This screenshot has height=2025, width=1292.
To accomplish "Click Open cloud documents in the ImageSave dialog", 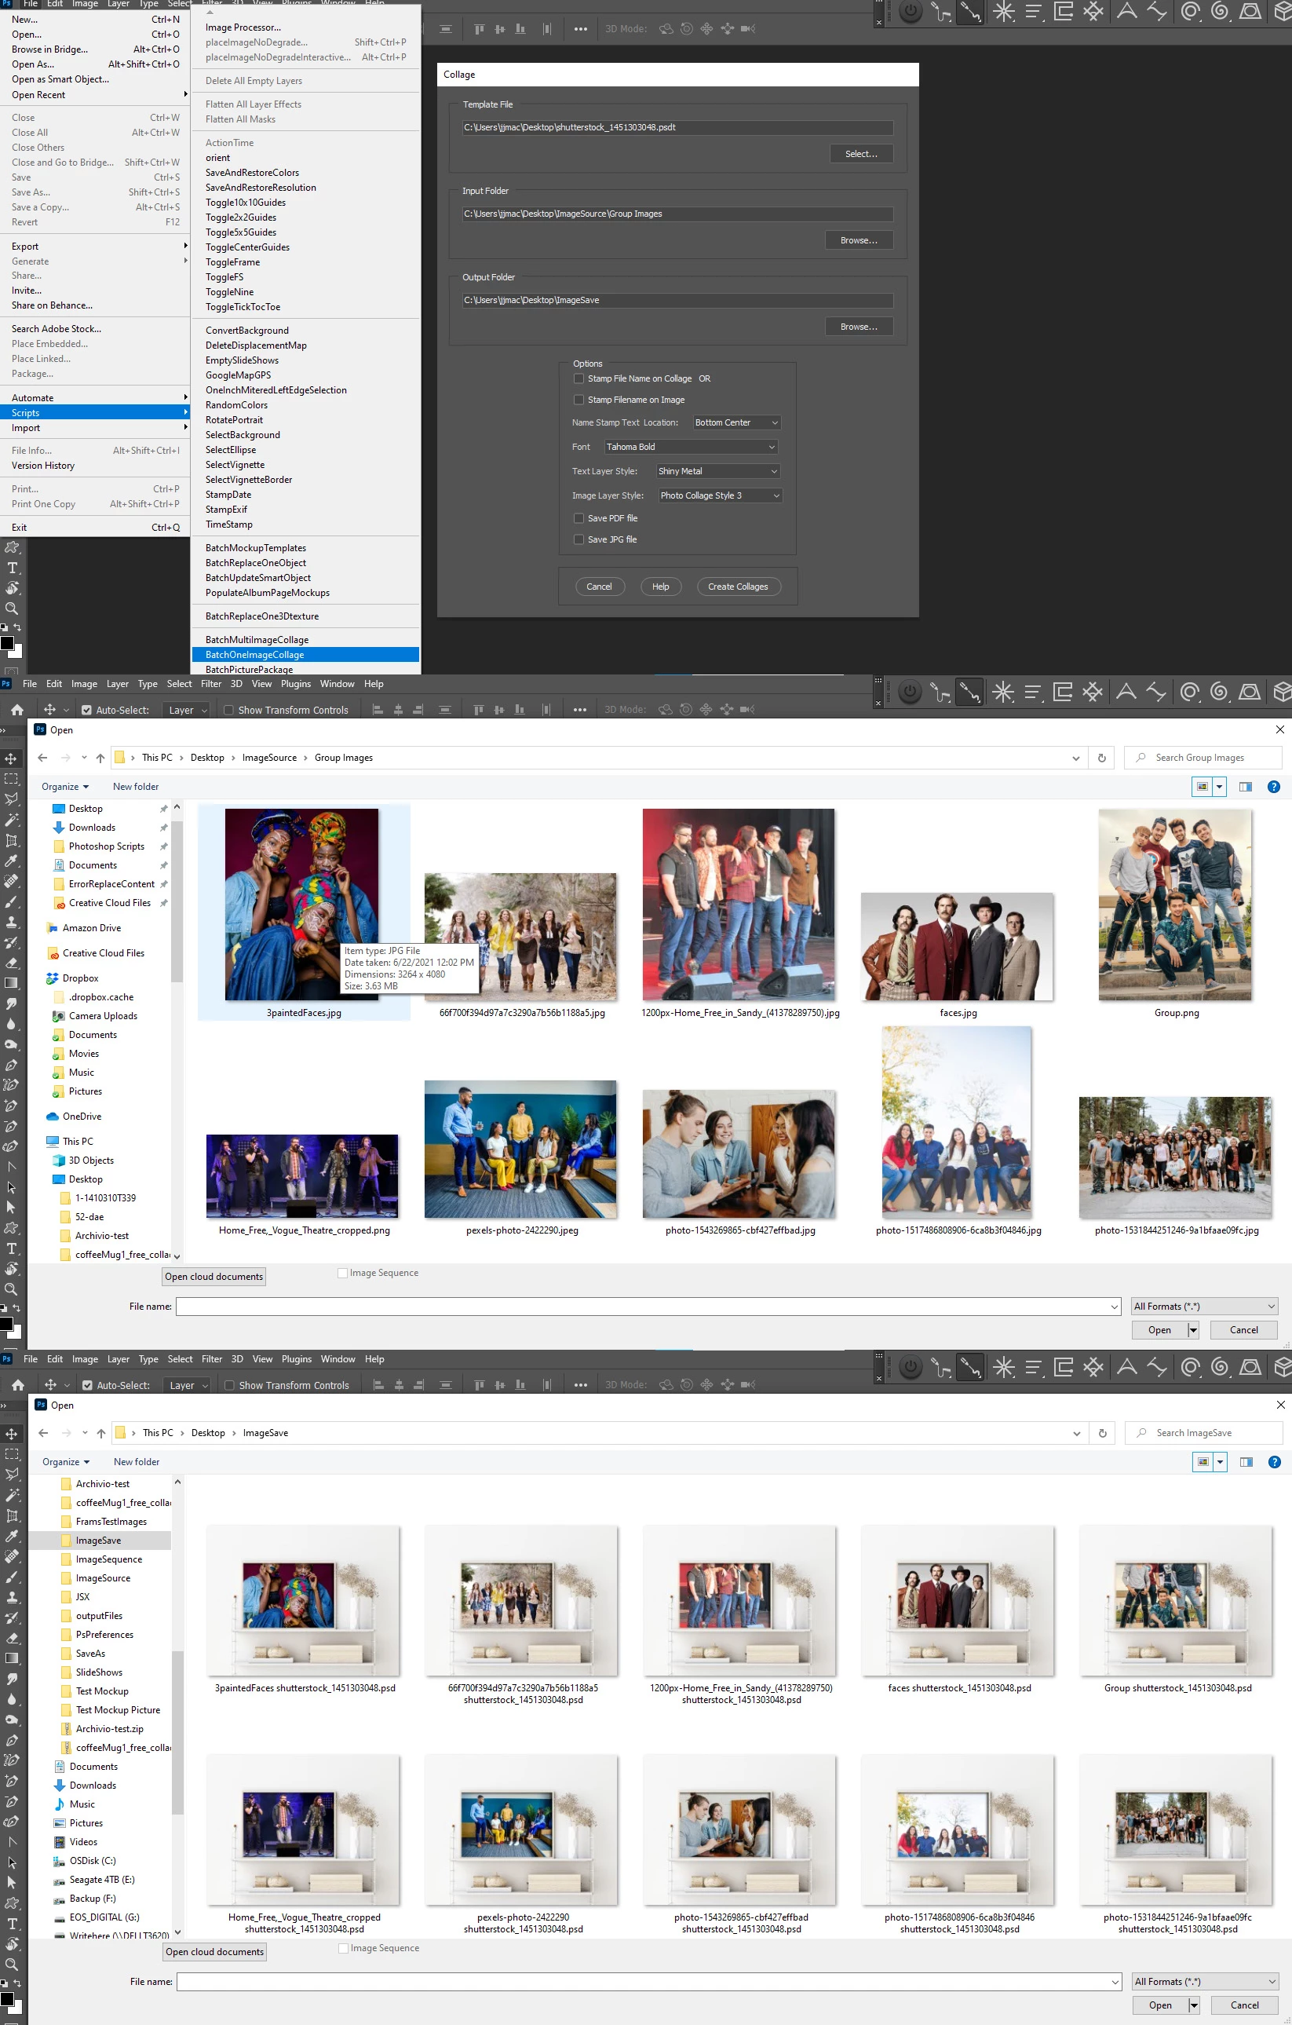I will tap(215, 1952).
